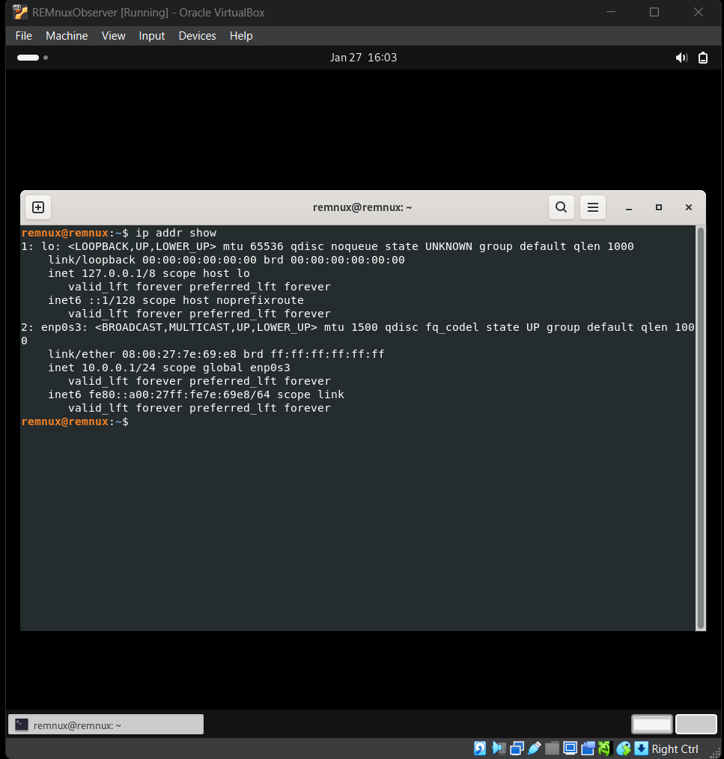Open the virtualization features status icon

pyautogui.click(x=603, y=749)
